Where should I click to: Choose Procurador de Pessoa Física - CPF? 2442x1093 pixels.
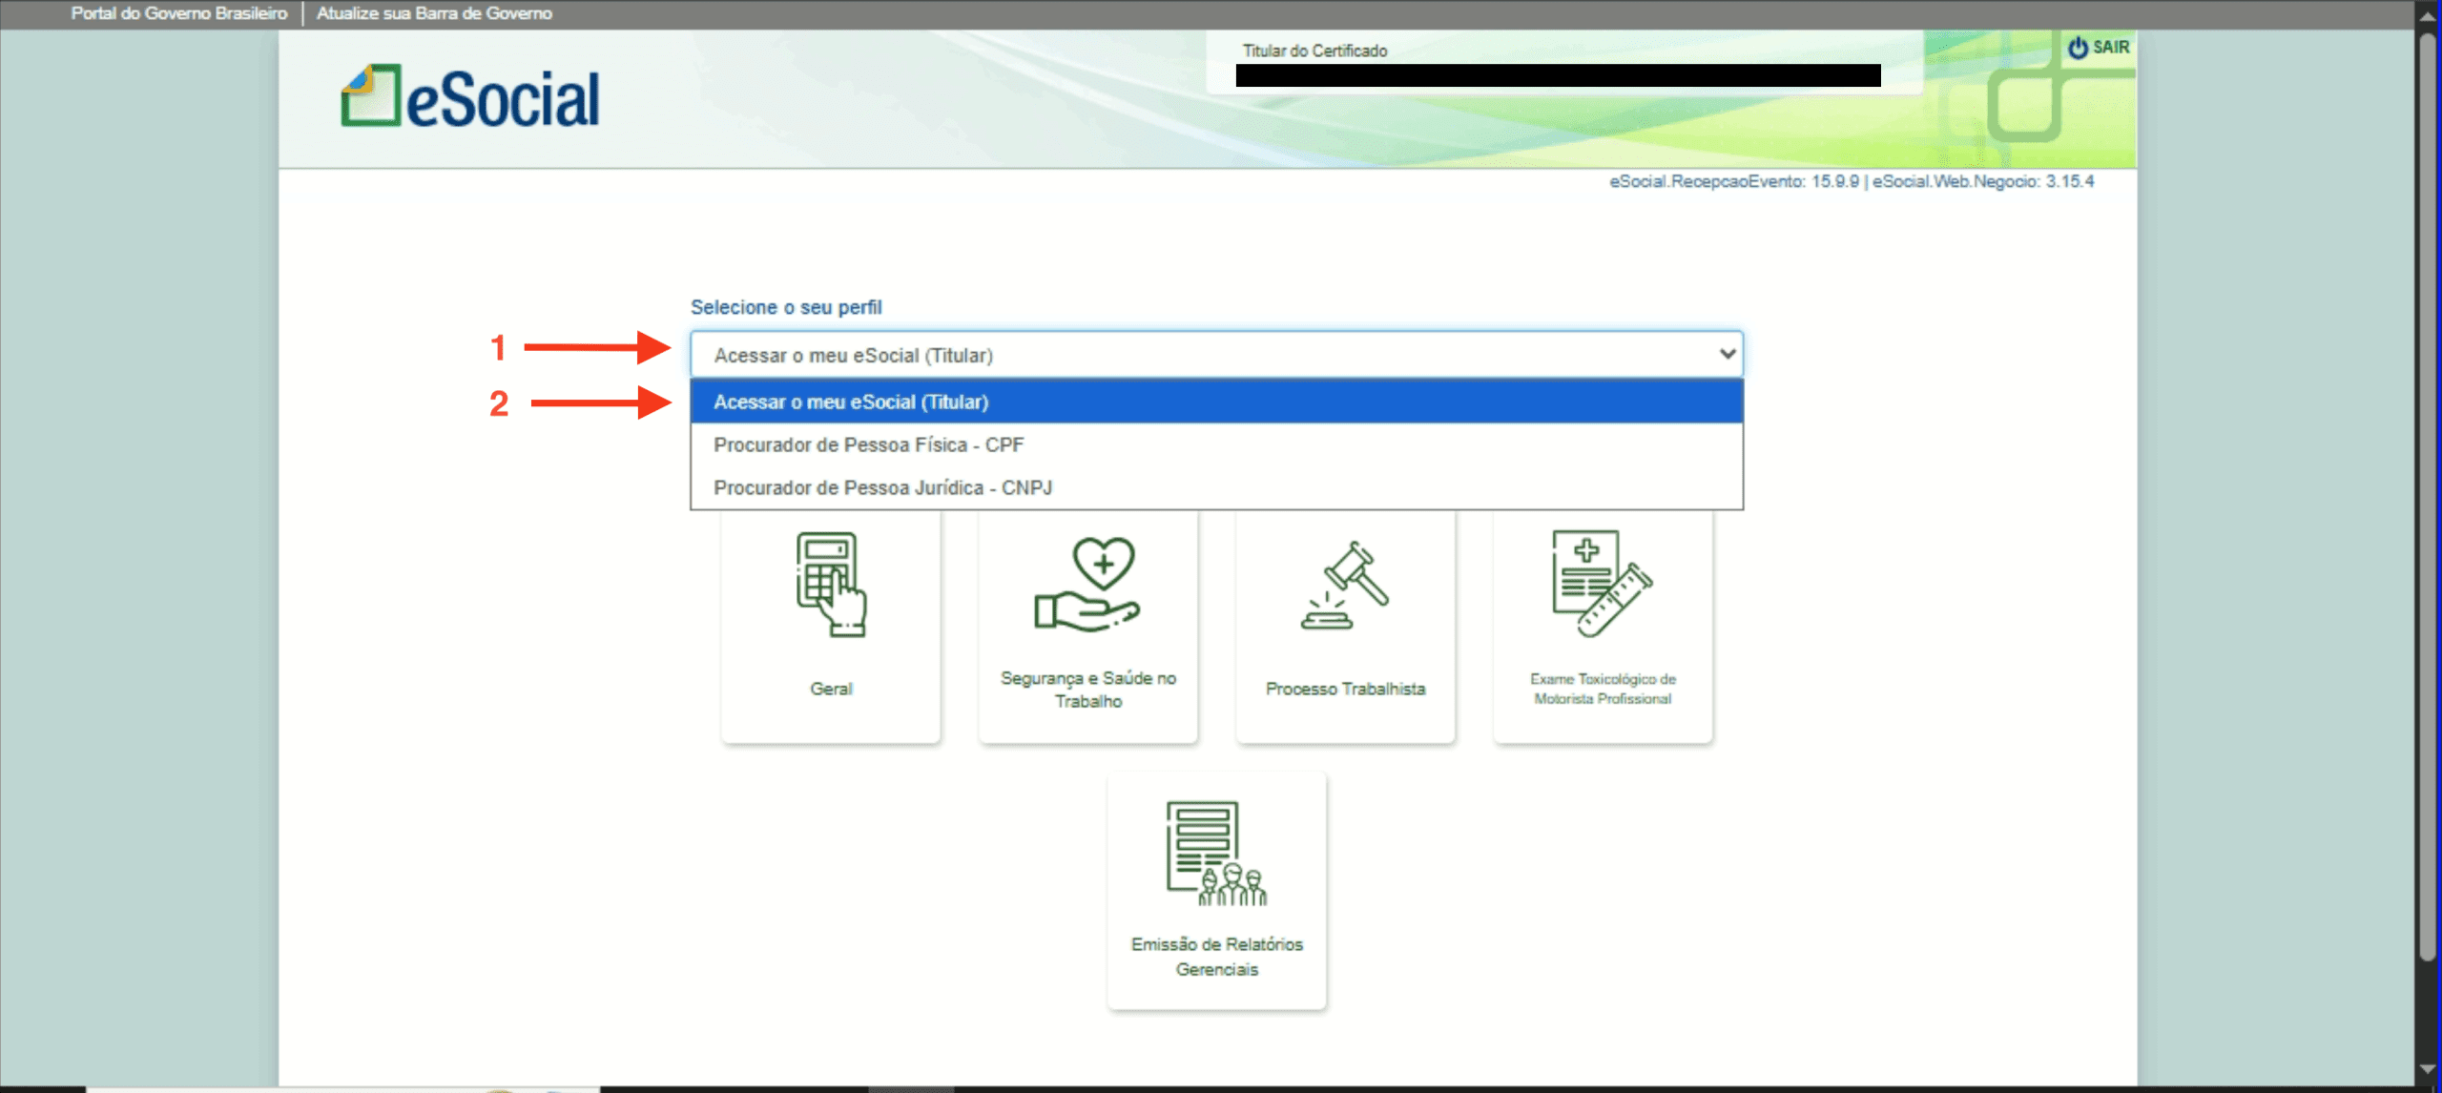(868, 444)
